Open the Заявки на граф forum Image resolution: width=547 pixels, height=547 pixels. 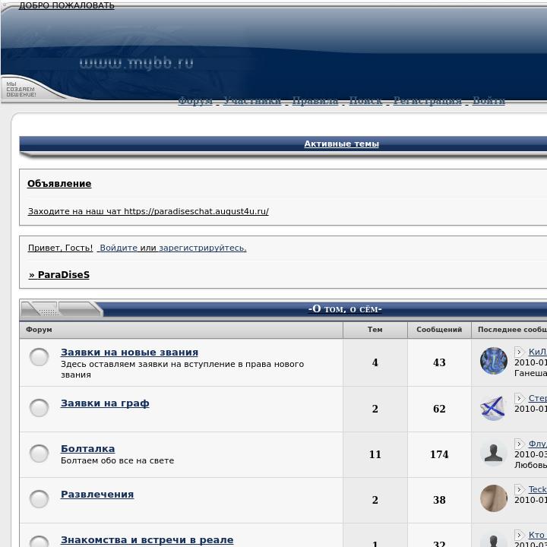coord(105,403)
